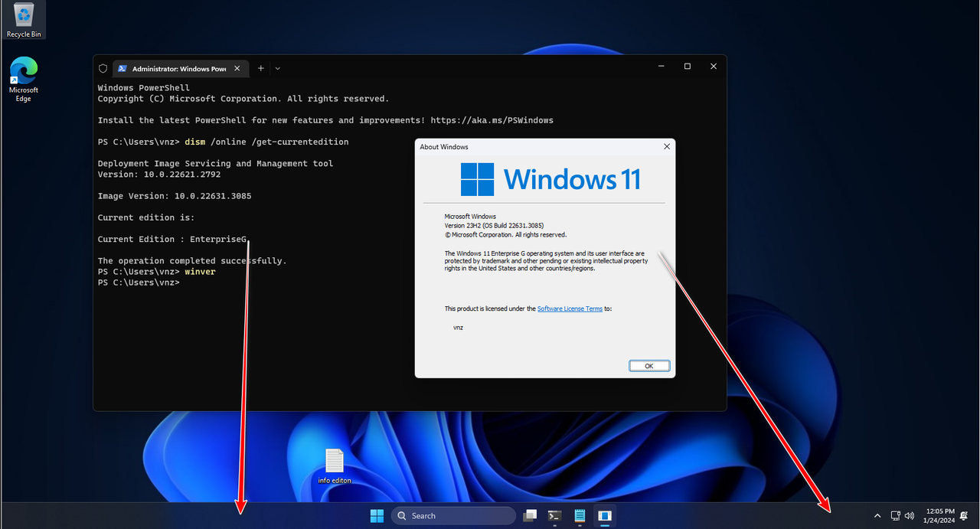The height and width of the screenshot is (529, 980).
Task: Open the Microsoft Edge desktop shortcut
Action: pos(24,79)
